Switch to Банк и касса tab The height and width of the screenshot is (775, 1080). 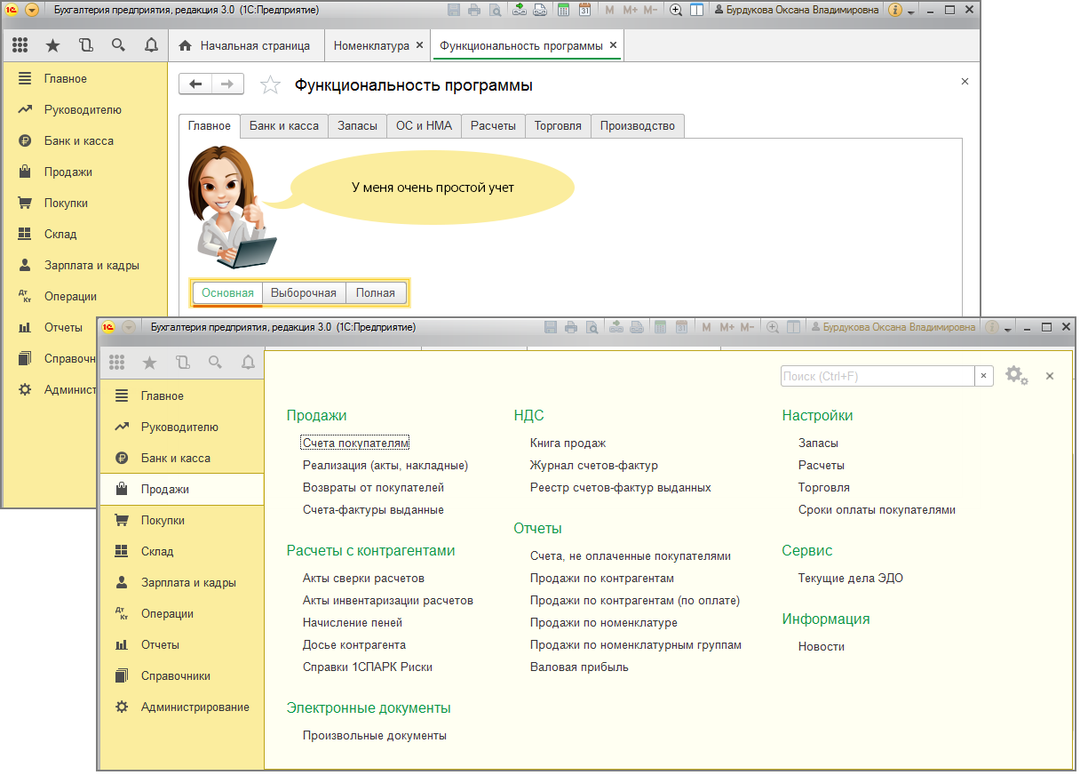click(x=284, y=126)
